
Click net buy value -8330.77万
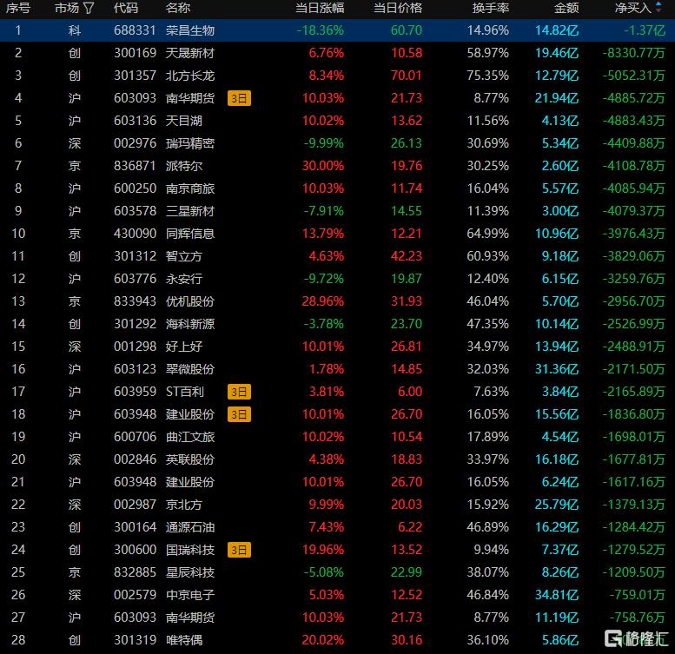[x=633, y=53]
